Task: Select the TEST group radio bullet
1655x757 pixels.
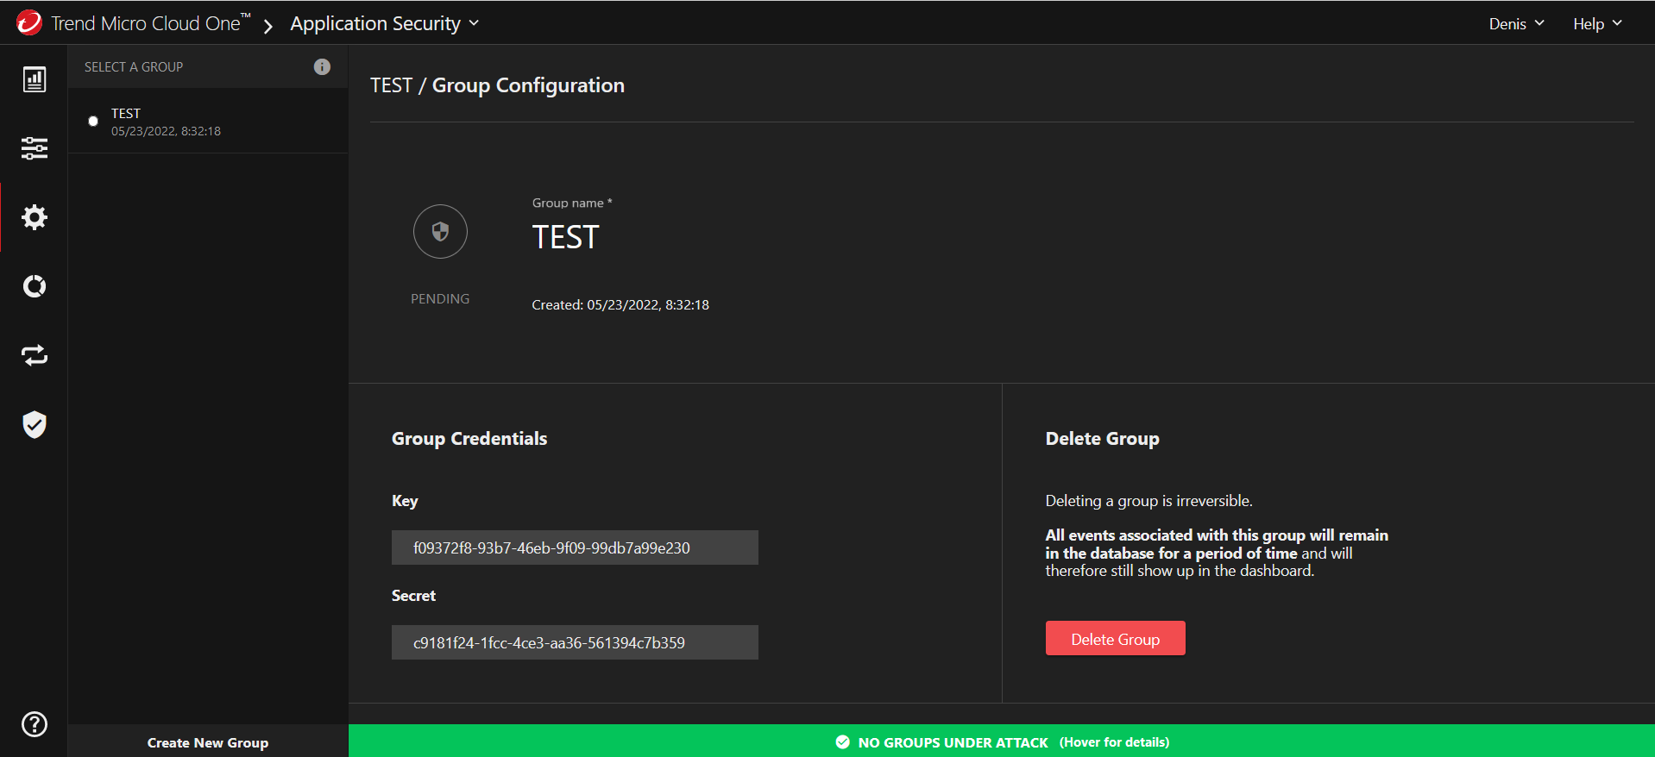Action: pyautogui.click(x=93, y=122)
